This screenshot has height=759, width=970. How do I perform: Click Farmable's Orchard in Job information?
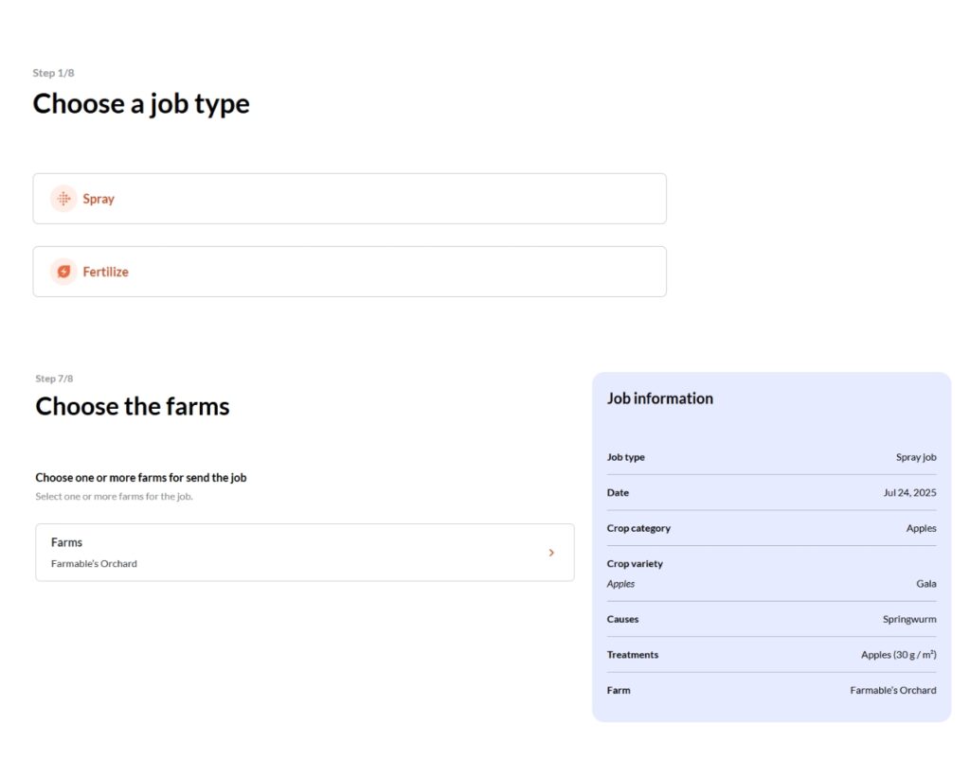(893, 691)
